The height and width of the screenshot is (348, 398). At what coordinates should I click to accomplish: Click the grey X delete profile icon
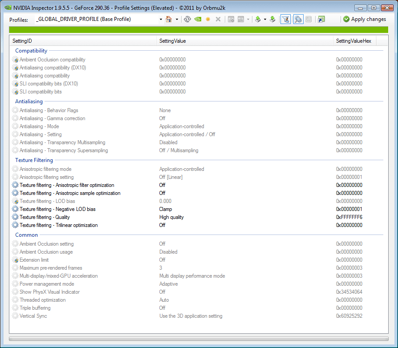point(218,19)
